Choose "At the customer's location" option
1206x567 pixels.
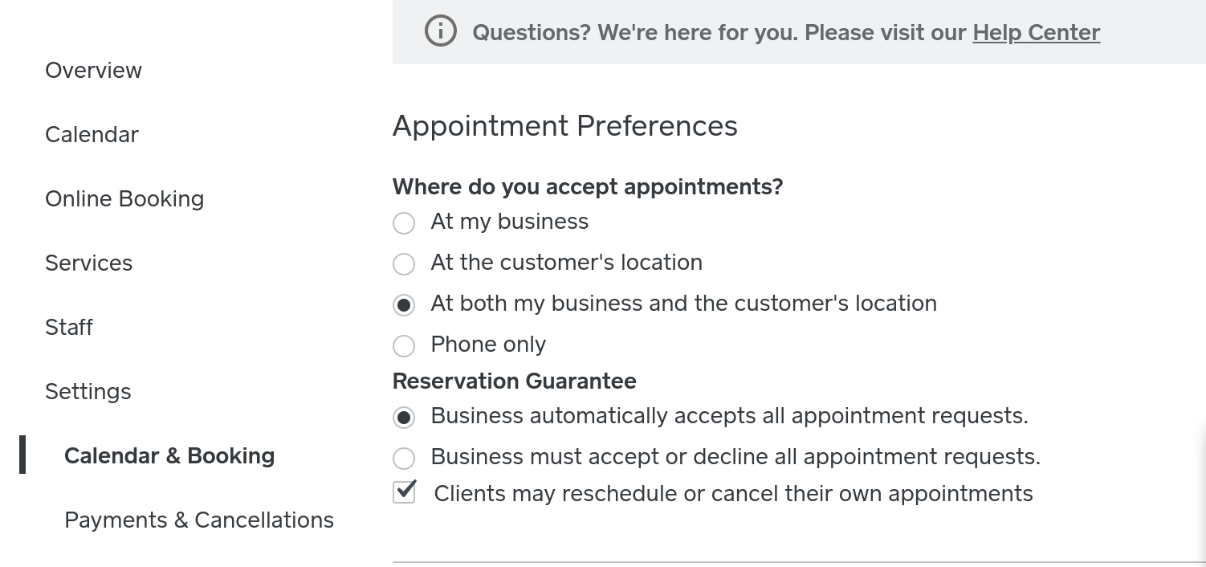tap(404, 263)
